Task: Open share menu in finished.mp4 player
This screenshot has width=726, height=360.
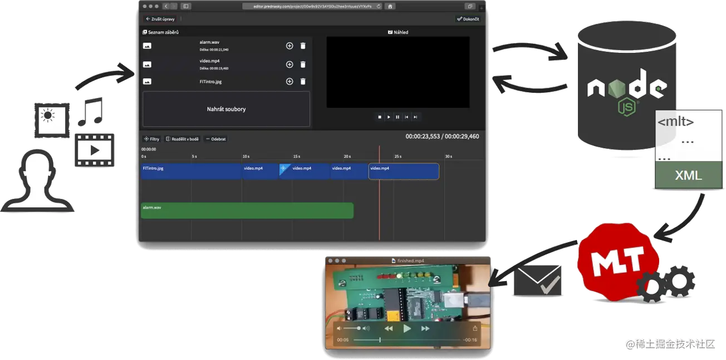Action: pos(475,328)
